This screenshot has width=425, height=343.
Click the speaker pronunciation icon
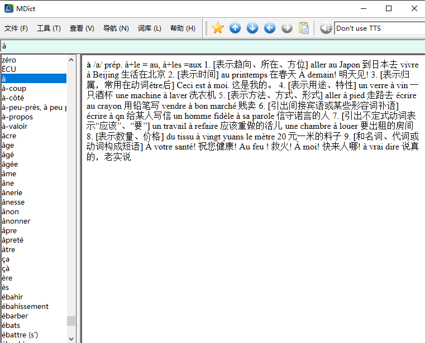pos(326,28)
